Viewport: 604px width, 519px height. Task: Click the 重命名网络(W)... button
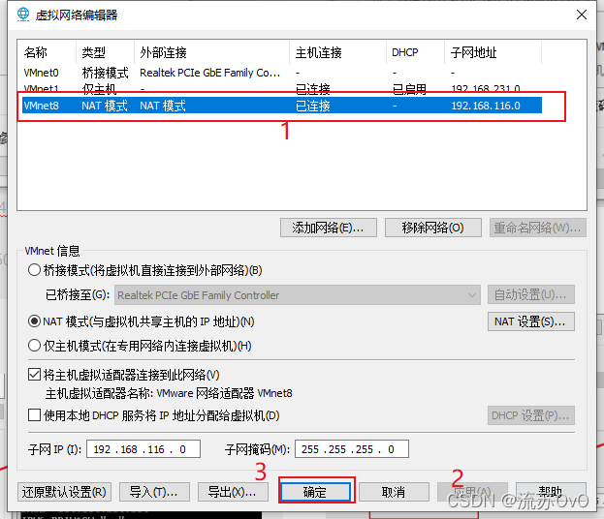(x=538, y=228)
